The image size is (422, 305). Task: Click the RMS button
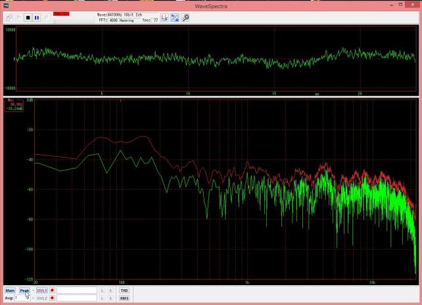pos(124,298)
